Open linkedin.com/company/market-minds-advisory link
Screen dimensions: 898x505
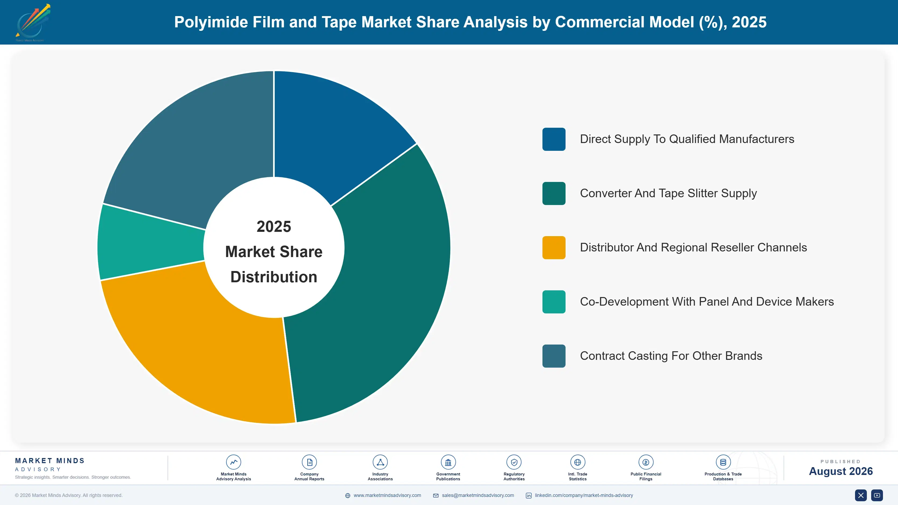pos(584,495)
